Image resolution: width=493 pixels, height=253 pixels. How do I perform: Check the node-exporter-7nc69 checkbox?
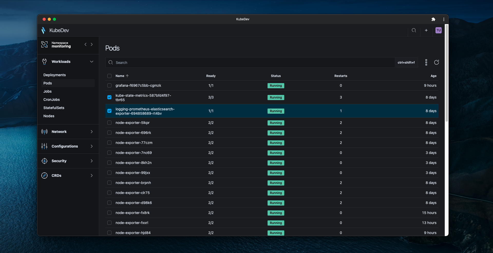pos(109,153)
